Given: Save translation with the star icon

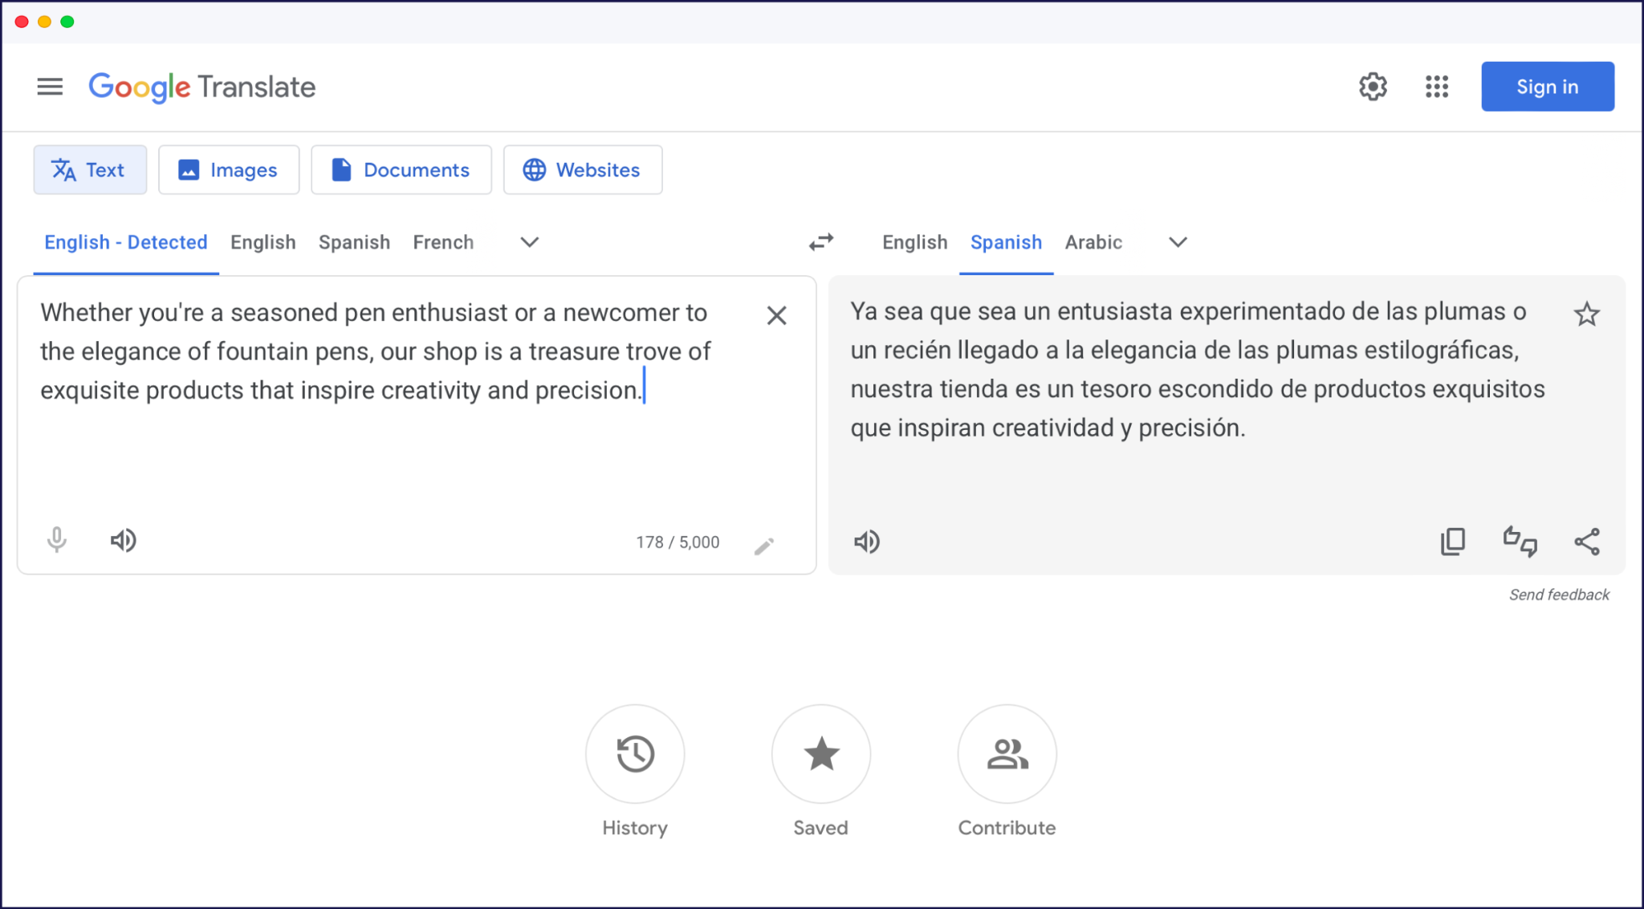Looking at the screenshot, I should (x=1587, y=314).
